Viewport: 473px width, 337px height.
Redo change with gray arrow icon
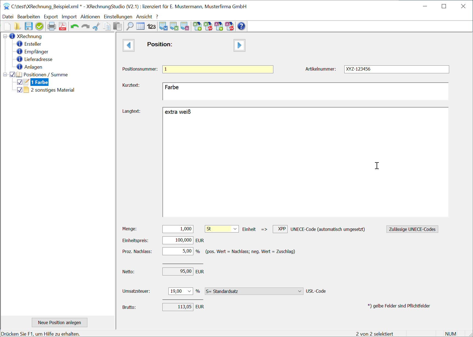tap(85, 26)
